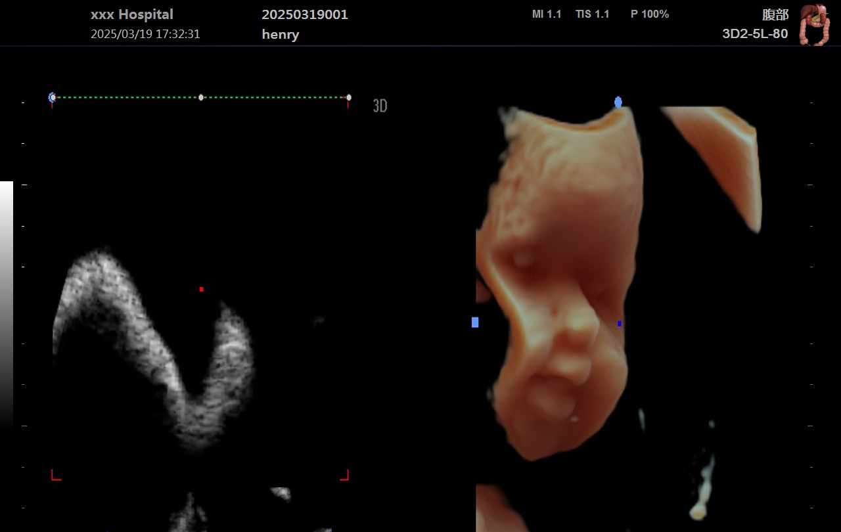Screen dimensions: 841x532
Task: Click the exam ID 20250319001
Action: click(305, 14)
